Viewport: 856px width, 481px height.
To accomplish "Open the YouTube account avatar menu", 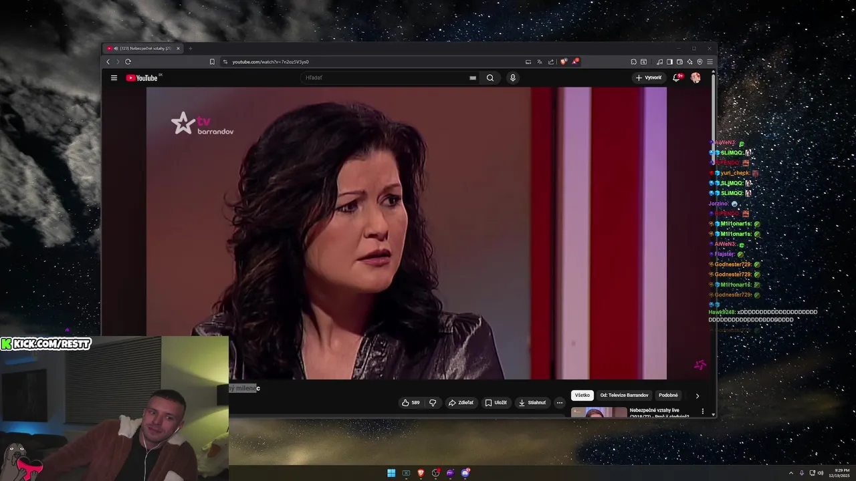I will [x=695, y=77].
